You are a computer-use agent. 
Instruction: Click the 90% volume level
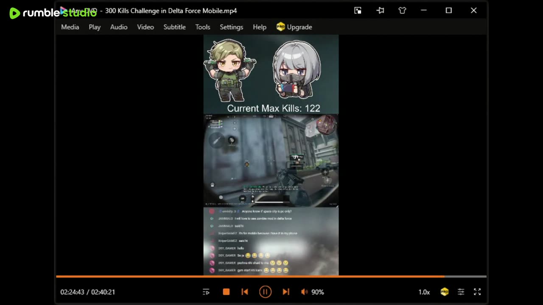coord(318,292)
